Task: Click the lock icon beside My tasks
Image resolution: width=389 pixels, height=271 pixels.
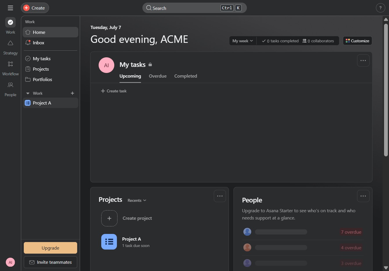Action: click(150, 65)
